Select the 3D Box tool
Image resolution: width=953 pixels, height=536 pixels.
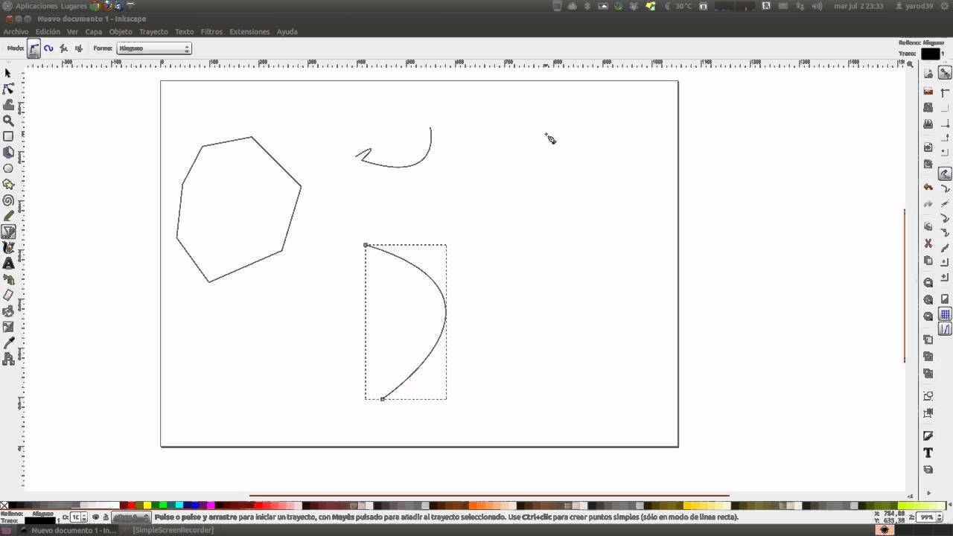pos(8,153)
